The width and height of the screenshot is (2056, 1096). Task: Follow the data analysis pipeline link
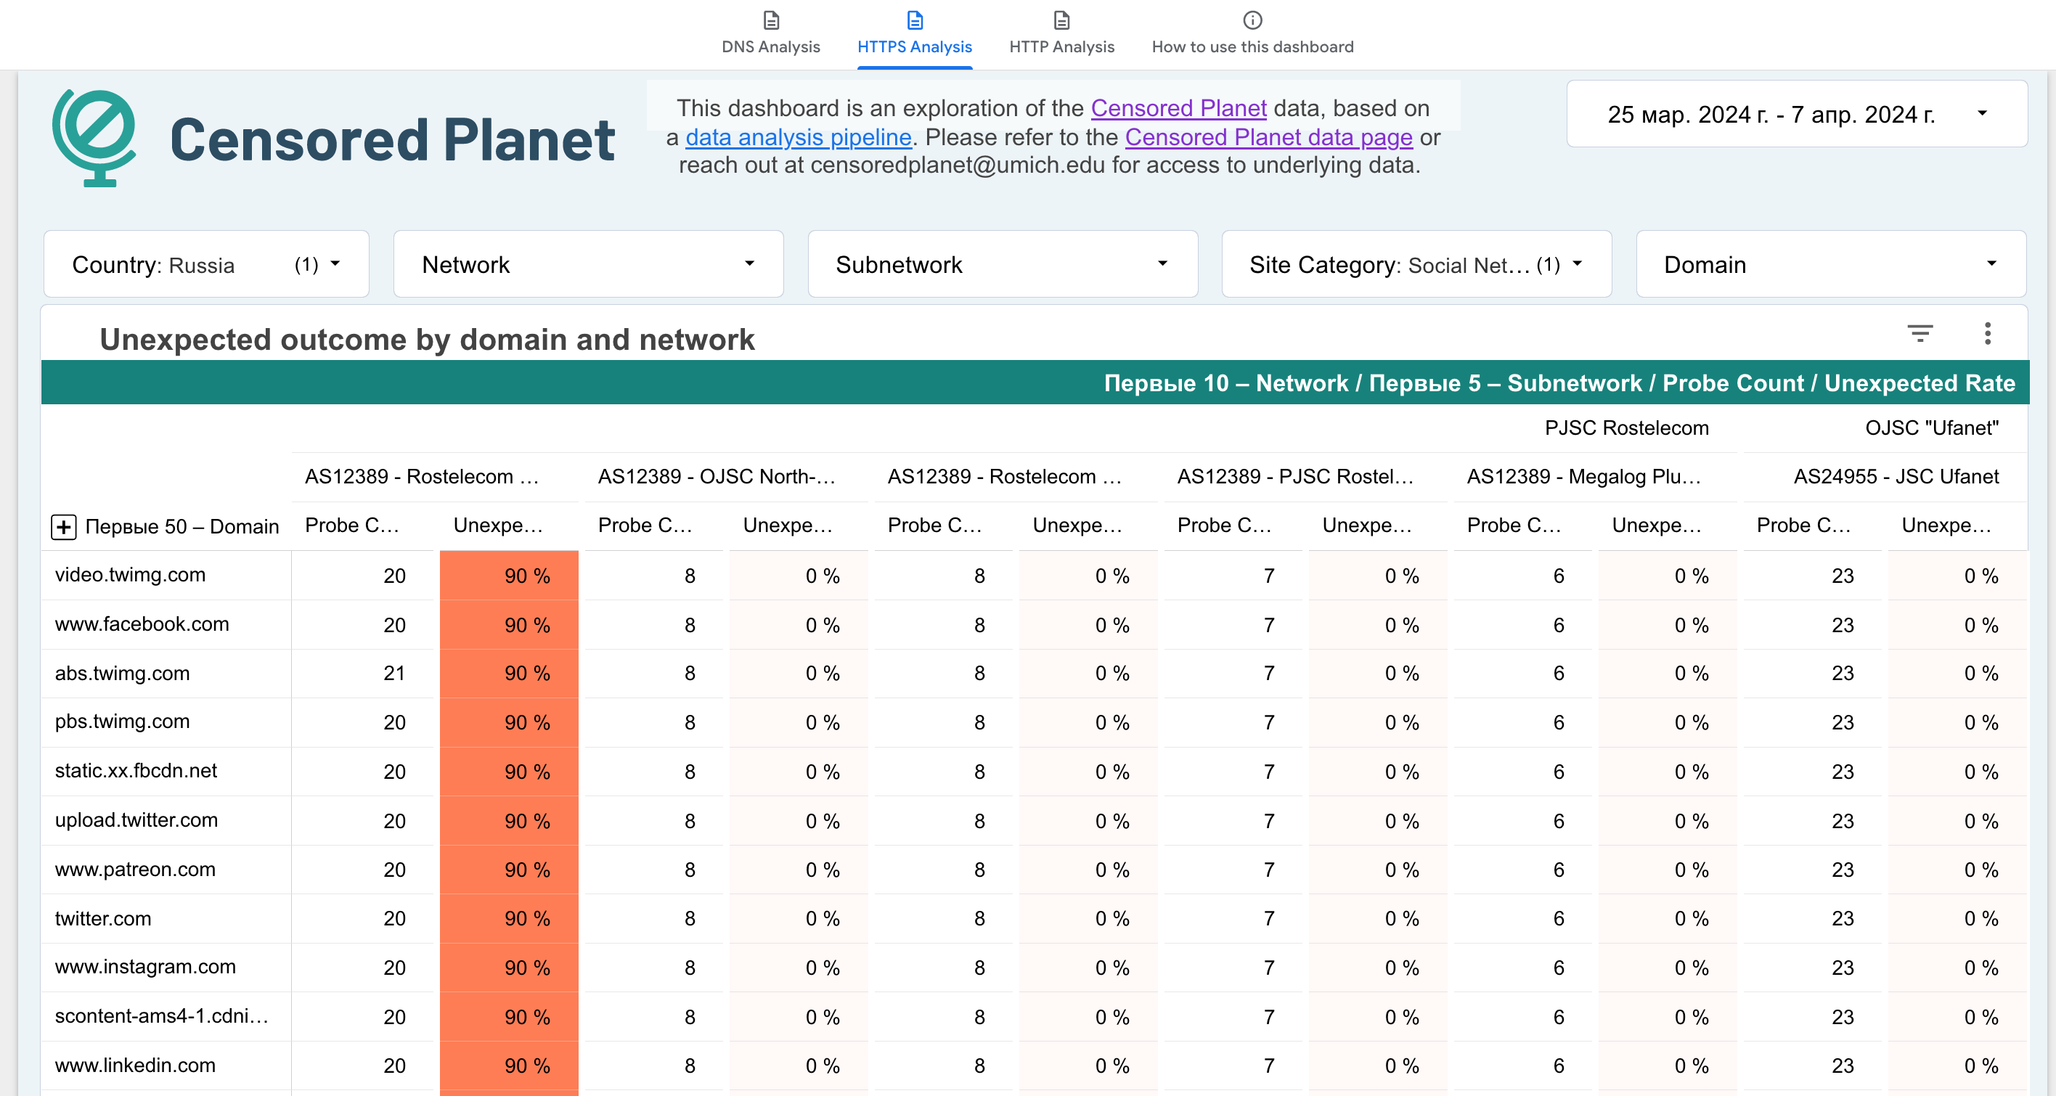(798, 137)
